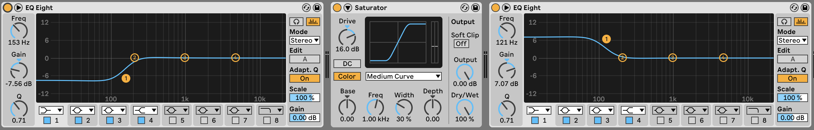The width and height of the screenshot is (814, 130).
Task: Select band 1 node in first EQ
Action: (126, 78)
